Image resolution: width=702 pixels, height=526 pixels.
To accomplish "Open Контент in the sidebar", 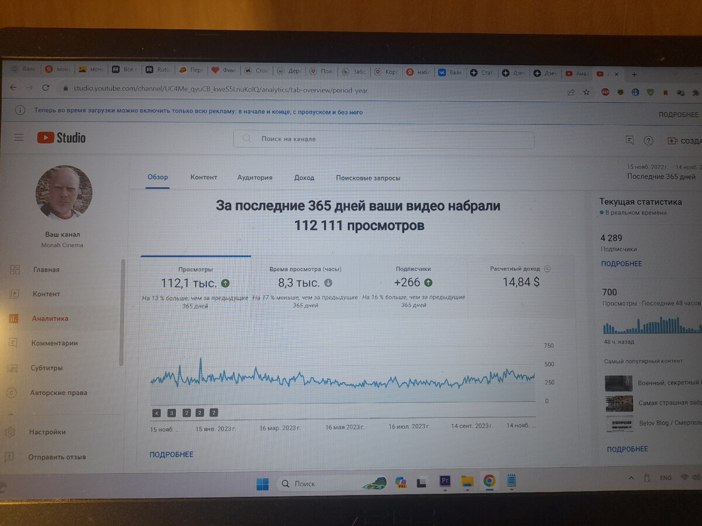I will (x=46, y=294).
